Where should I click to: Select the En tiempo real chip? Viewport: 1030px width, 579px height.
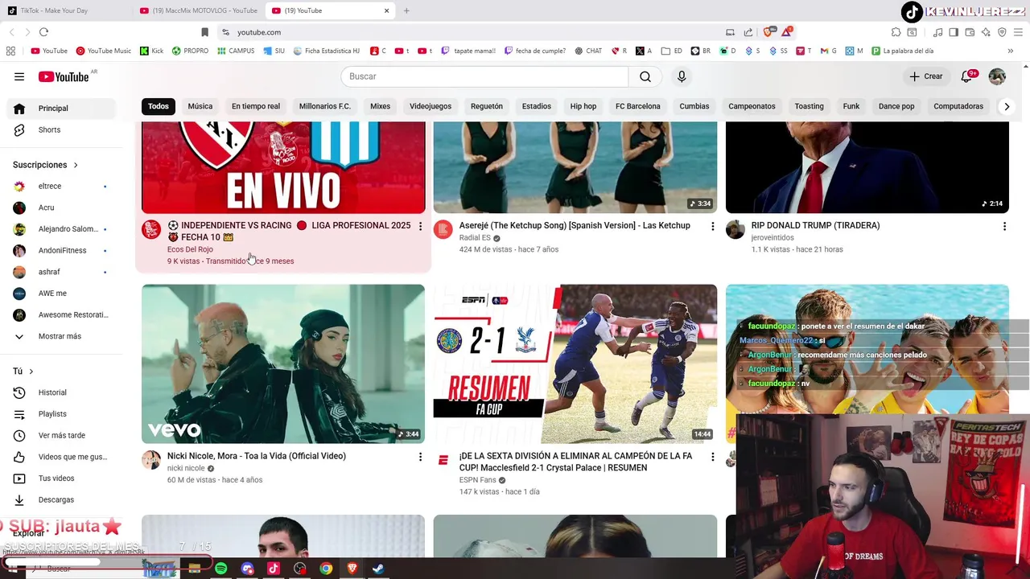[256, 106]
